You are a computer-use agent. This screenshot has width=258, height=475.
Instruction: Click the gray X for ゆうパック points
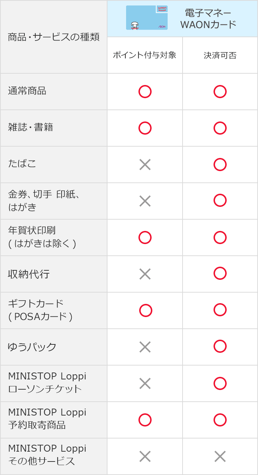click(x=145, y=347)
